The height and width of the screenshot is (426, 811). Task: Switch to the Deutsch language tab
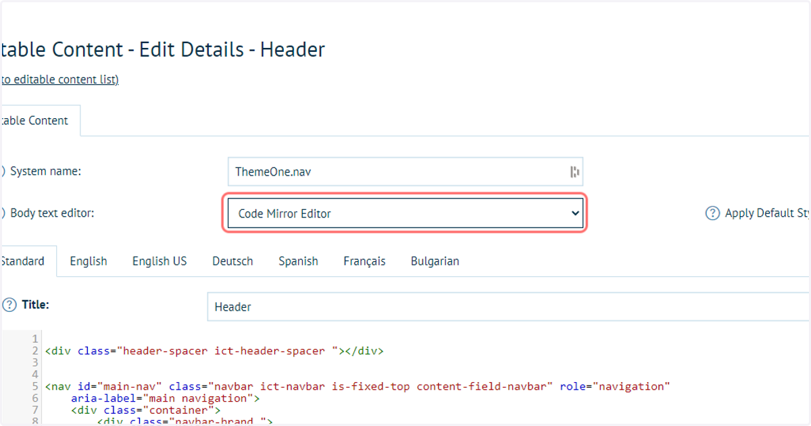click(x=232, y=261)
